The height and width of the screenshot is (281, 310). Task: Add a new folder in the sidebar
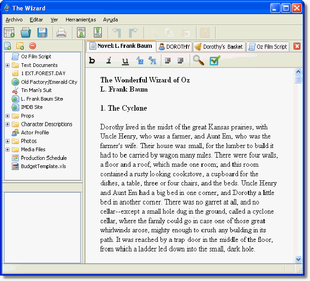(x=20, y=46)
